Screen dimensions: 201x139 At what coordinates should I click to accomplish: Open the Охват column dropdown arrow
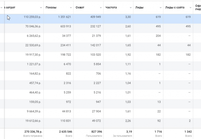coord(101,8)
